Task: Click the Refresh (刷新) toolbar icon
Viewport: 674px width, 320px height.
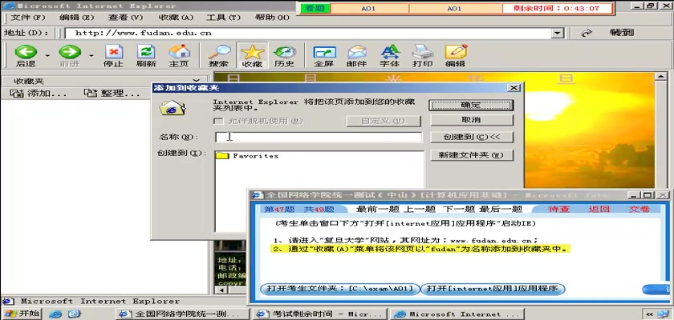Action: click(146, 56)
